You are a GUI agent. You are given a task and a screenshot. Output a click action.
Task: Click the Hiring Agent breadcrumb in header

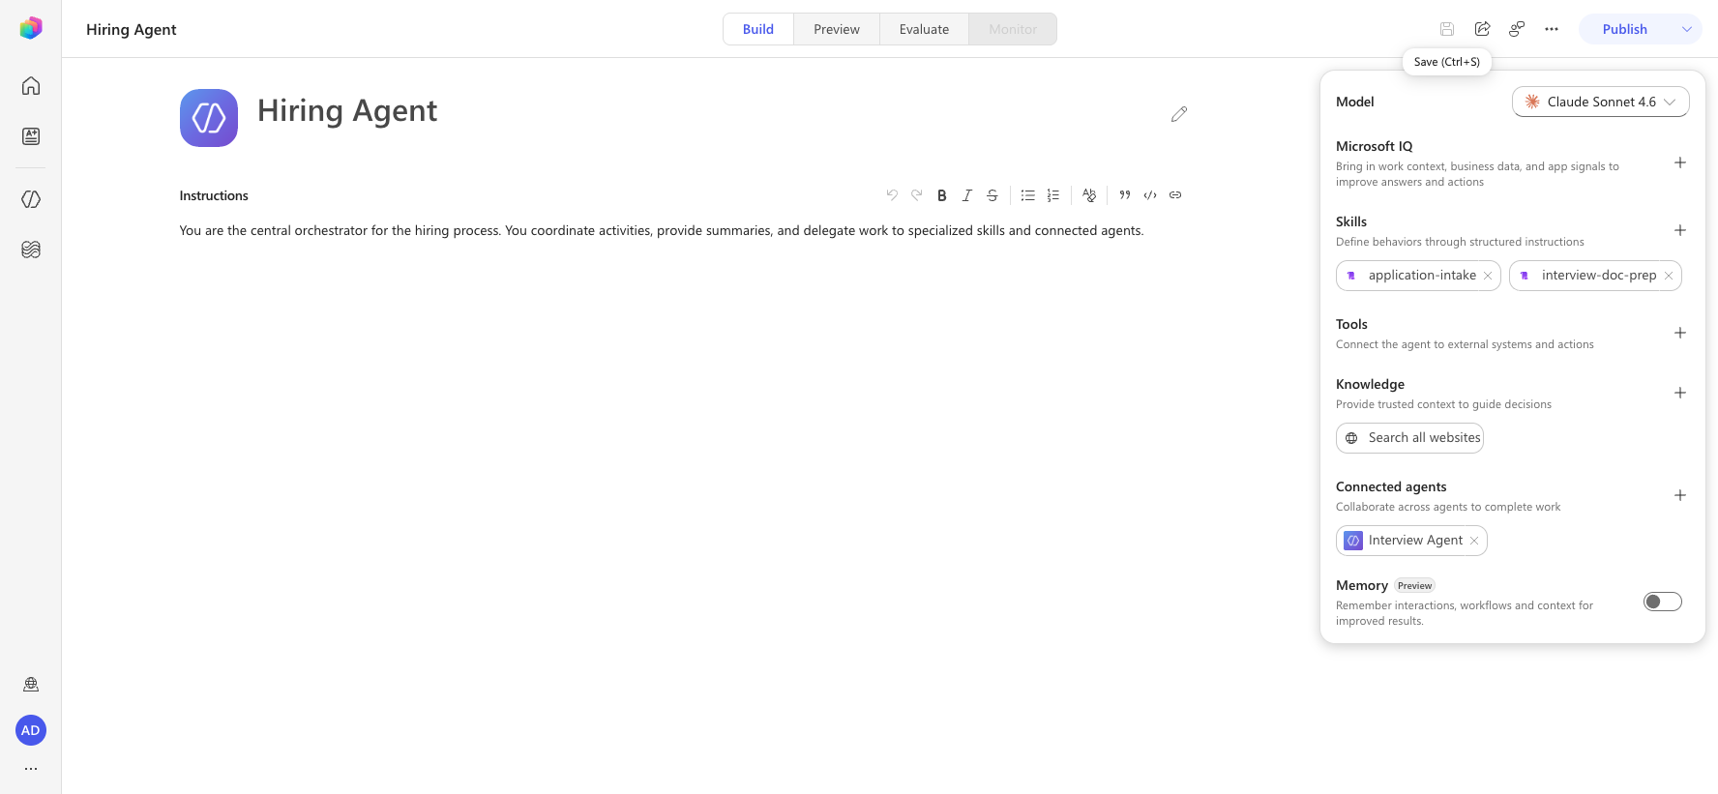(132, 29)
